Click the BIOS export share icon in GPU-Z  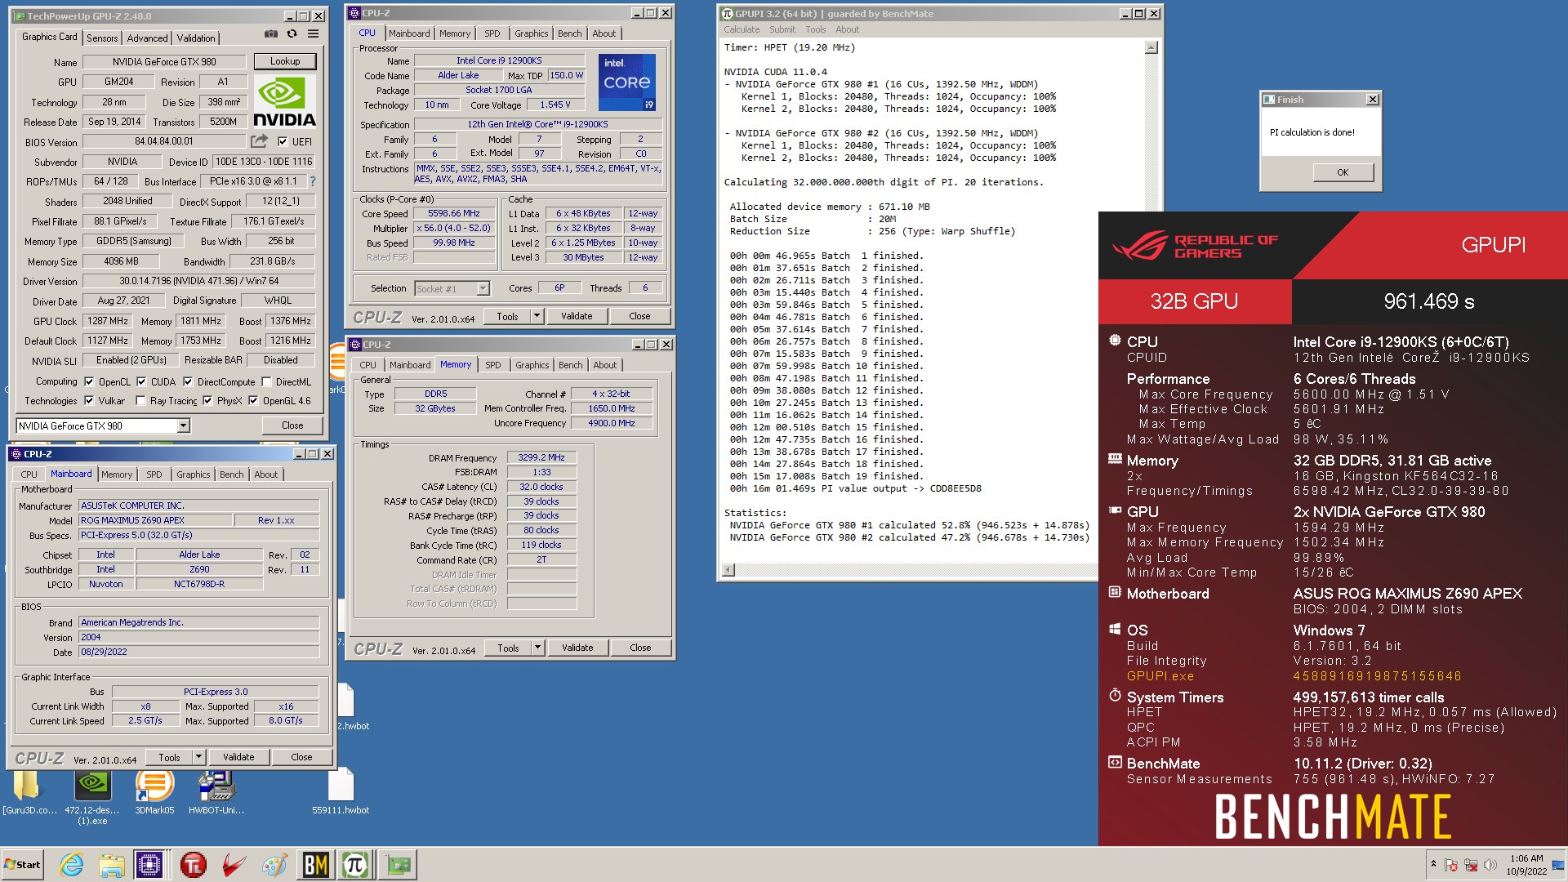tap(260, 141)
